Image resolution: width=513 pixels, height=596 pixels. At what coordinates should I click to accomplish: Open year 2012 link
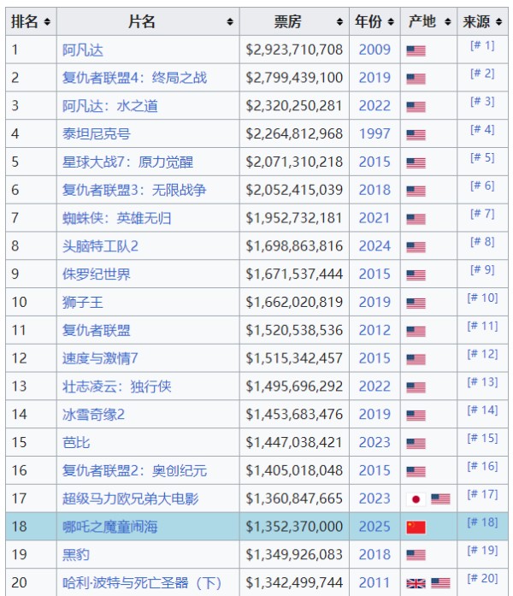pos(374,330)
